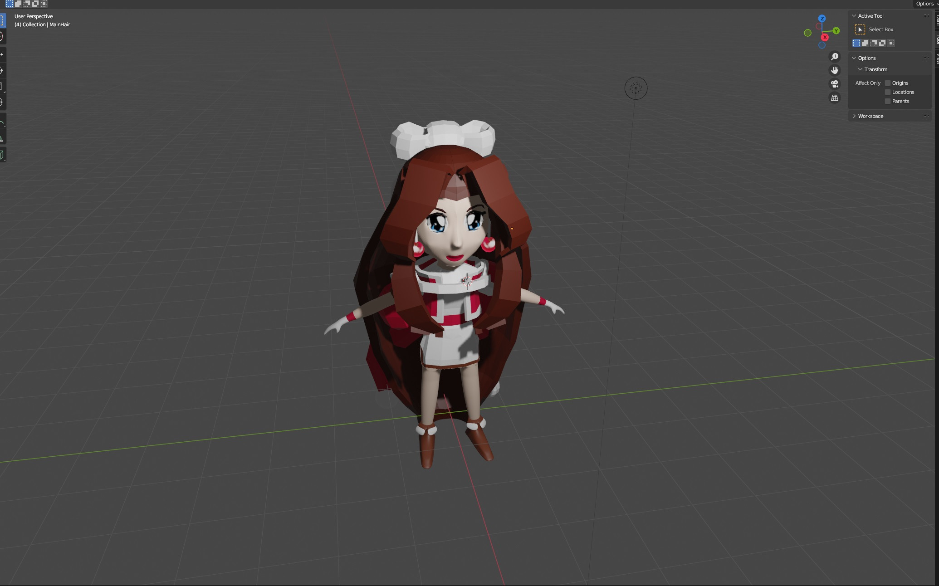Screen dimensions: 939x586
Task: Collapse the Active Tool panel
Action: tap(854, 16)
